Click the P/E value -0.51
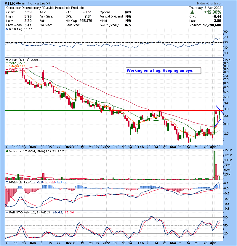 point(87,12)
